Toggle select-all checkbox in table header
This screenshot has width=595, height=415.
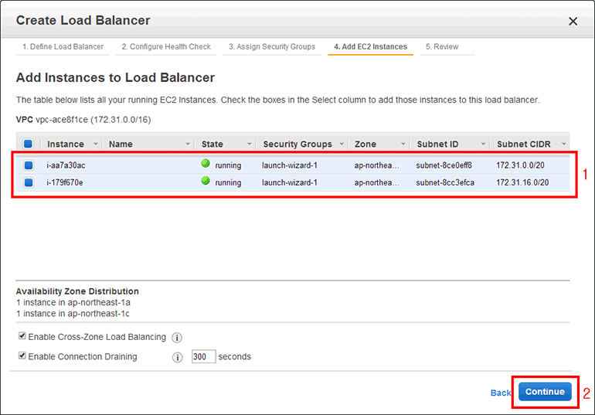(x=28, y=144)
